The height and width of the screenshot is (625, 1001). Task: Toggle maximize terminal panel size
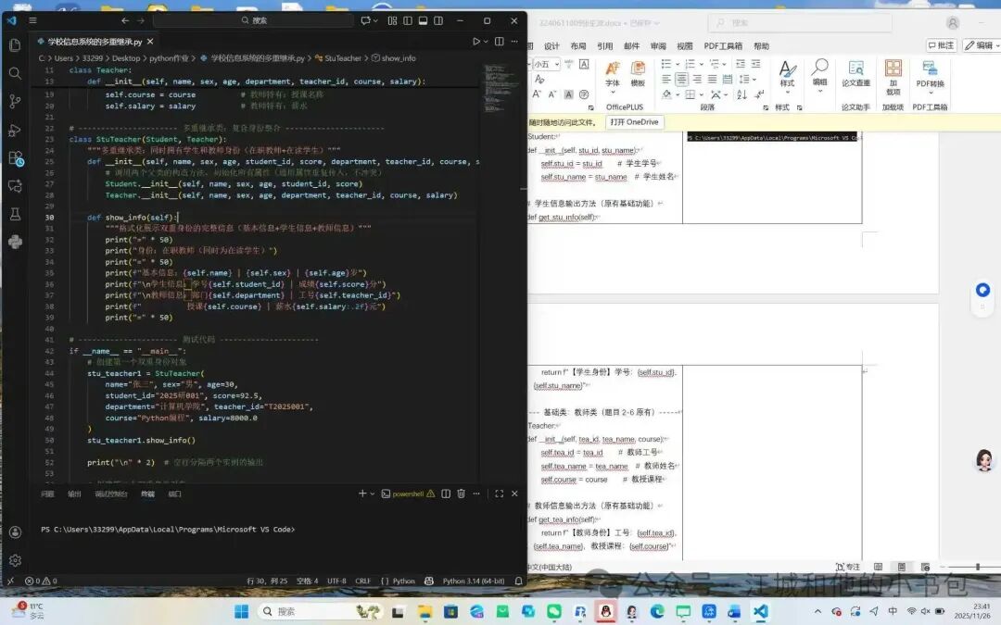tap(500, 494)
